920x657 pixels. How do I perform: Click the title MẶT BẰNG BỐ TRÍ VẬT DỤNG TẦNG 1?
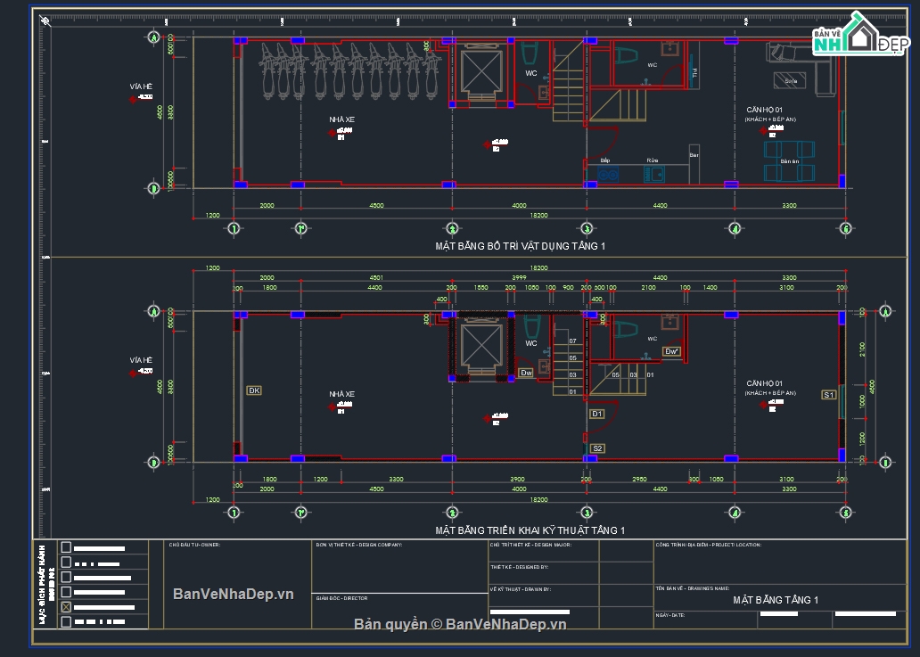[520, 245]
